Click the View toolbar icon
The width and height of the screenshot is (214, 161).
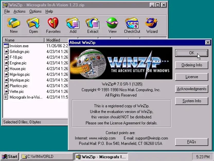click(112, 23)
